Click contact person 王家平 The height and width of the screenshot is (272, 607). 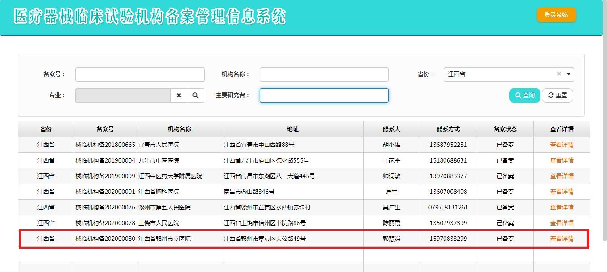391,160
